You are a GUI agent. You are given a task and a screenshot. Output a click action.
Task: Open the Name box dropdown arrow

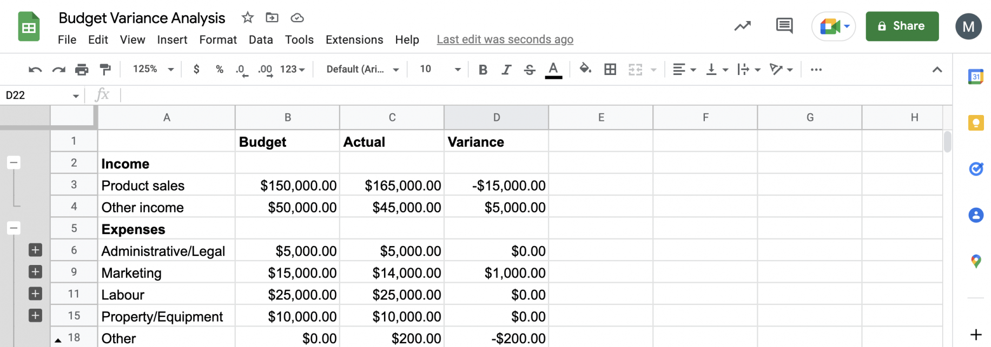pos(76,96)
